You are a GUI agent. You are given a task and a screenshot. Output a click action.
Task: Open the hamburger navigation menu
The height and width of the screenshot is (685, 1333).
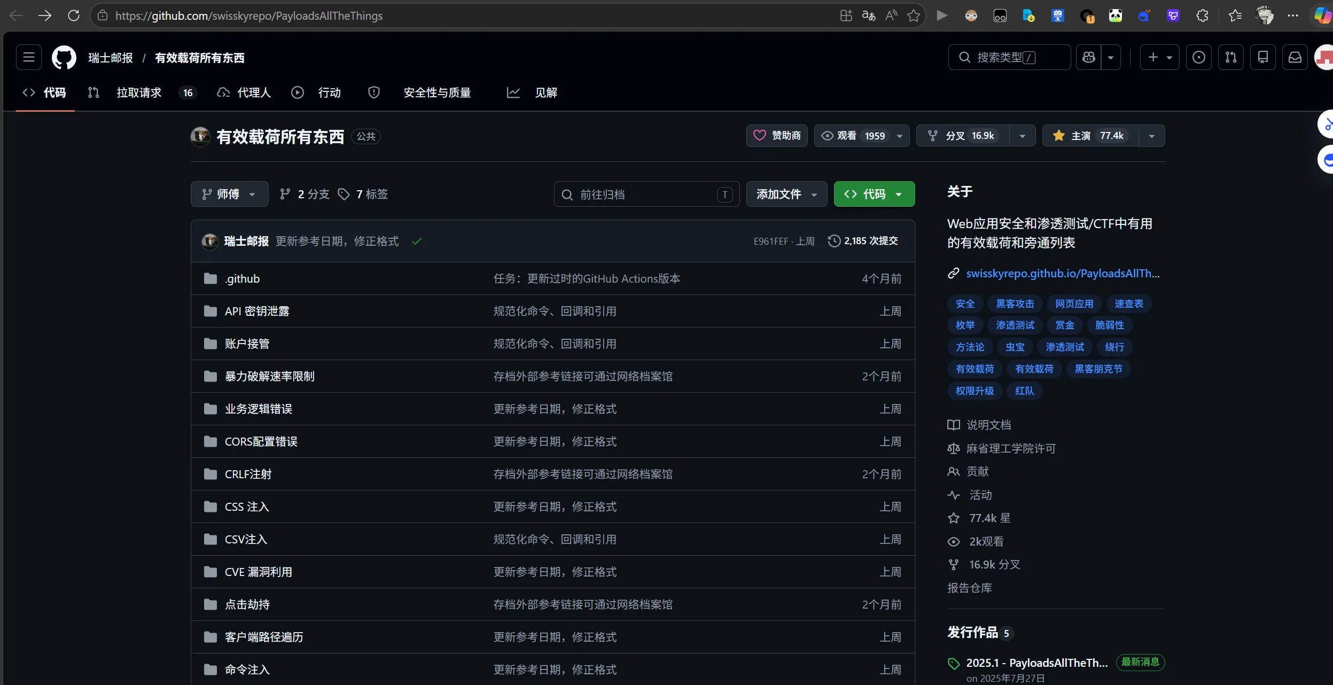pyautogui.click(x=29, y=57)
